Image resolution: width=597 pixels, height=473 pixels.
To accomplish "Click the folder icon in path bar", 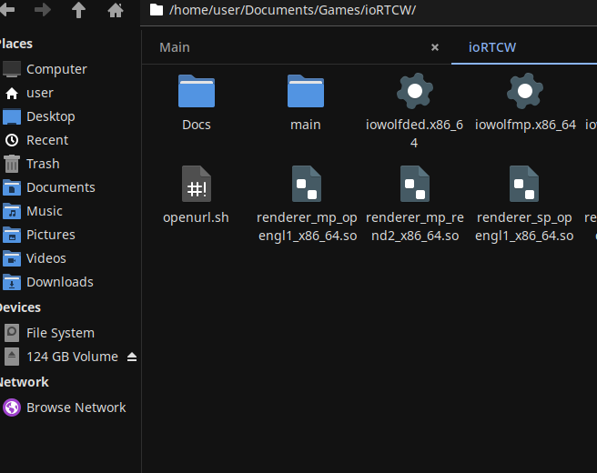I will click(157, 10).
